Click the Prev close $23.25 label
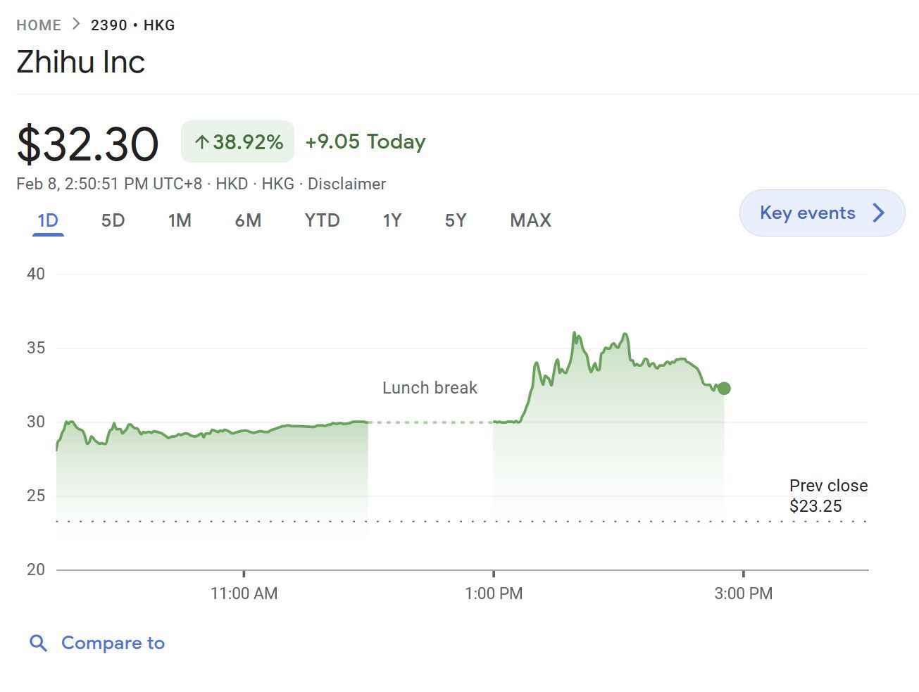This screenshot has height=692, width=919. (x=827, y=496)
